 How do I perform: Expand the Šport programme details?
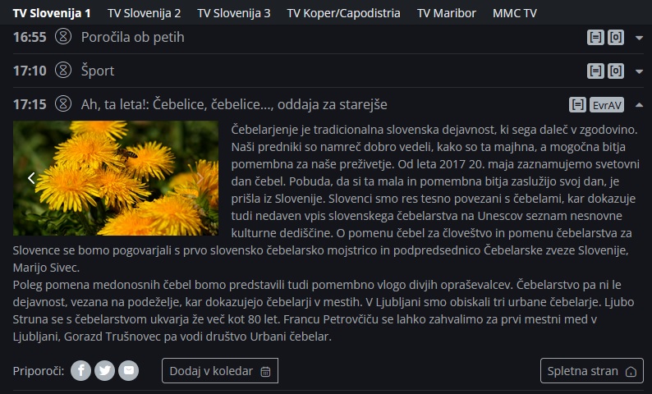[639, 71]
